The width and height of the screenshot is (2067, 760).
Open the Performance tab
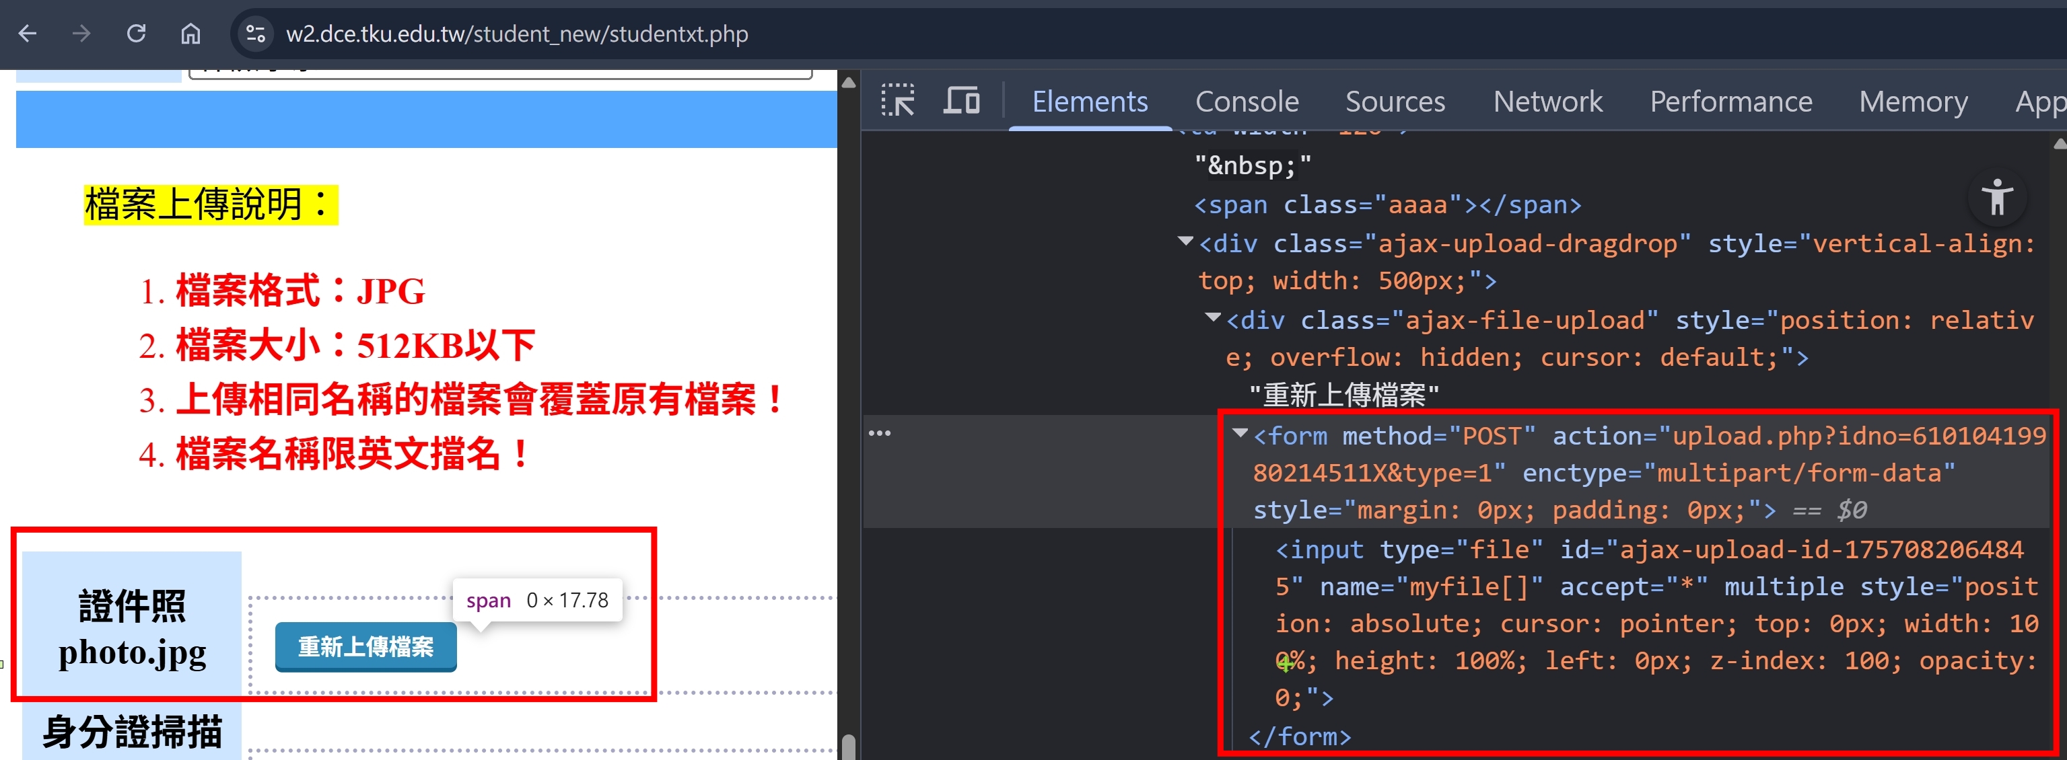[x=1730, y=102]
